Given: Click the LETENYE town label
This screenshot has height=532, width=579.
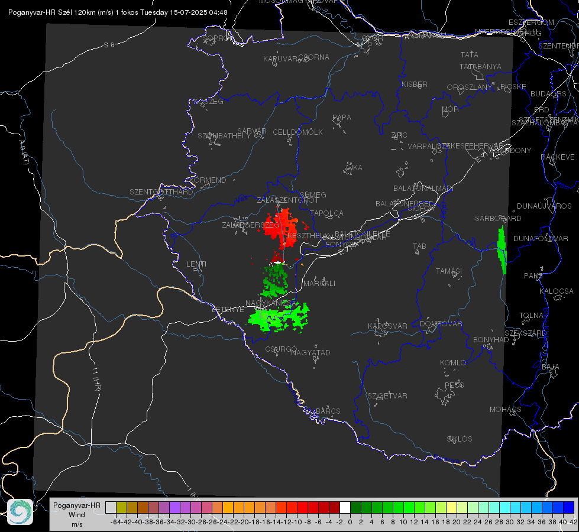Looking at the screenshot, I should 228,309.
